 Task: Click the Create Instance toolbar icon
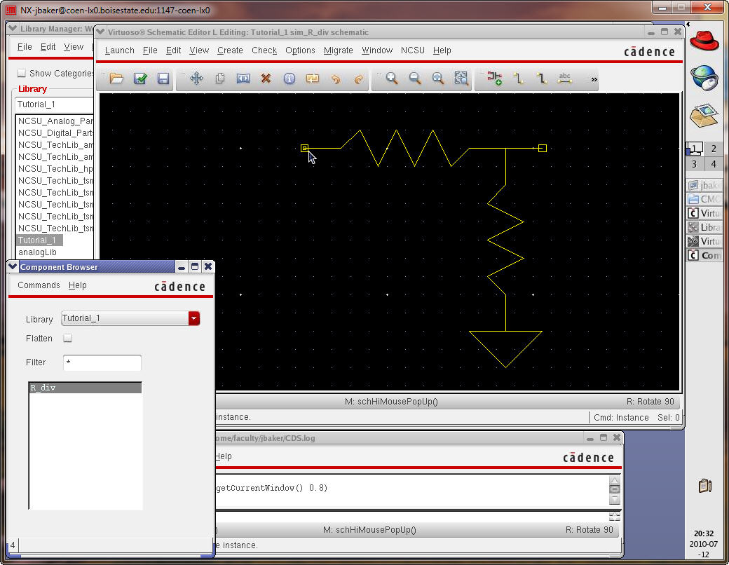495,79
